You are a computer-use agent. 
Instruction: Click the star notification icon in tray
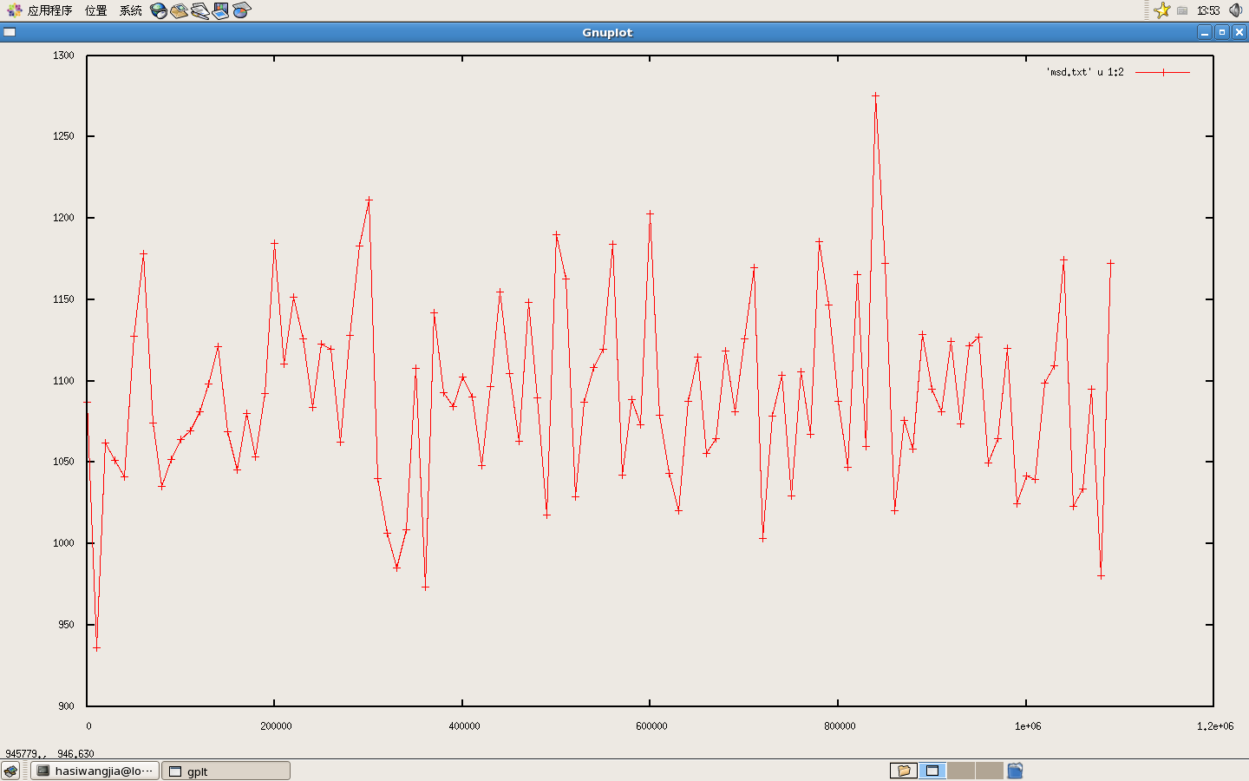[1162, 10]
